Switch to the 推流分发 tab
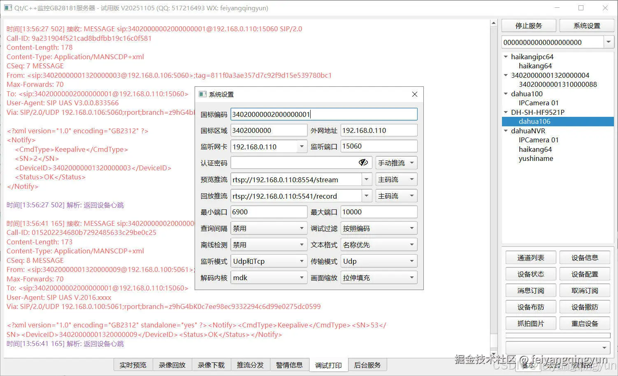This screenshot has height=376, width=618. pos(250,365)
